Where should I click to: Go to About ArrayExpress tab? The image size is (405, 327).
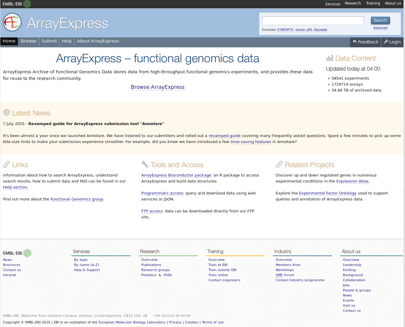[98, 41]
